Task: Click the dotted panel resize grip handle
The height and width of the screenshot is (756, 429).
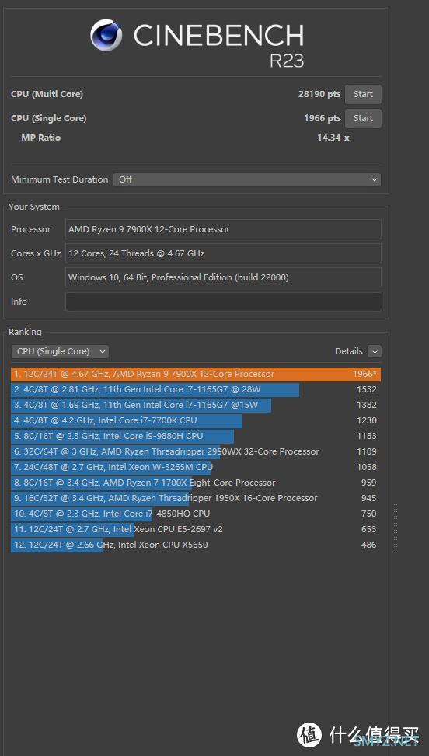Action: (396, 527)
